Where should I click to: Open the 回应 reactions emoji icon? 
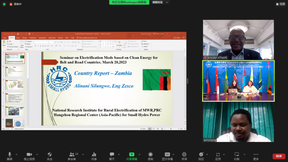(x=201, y=156)
